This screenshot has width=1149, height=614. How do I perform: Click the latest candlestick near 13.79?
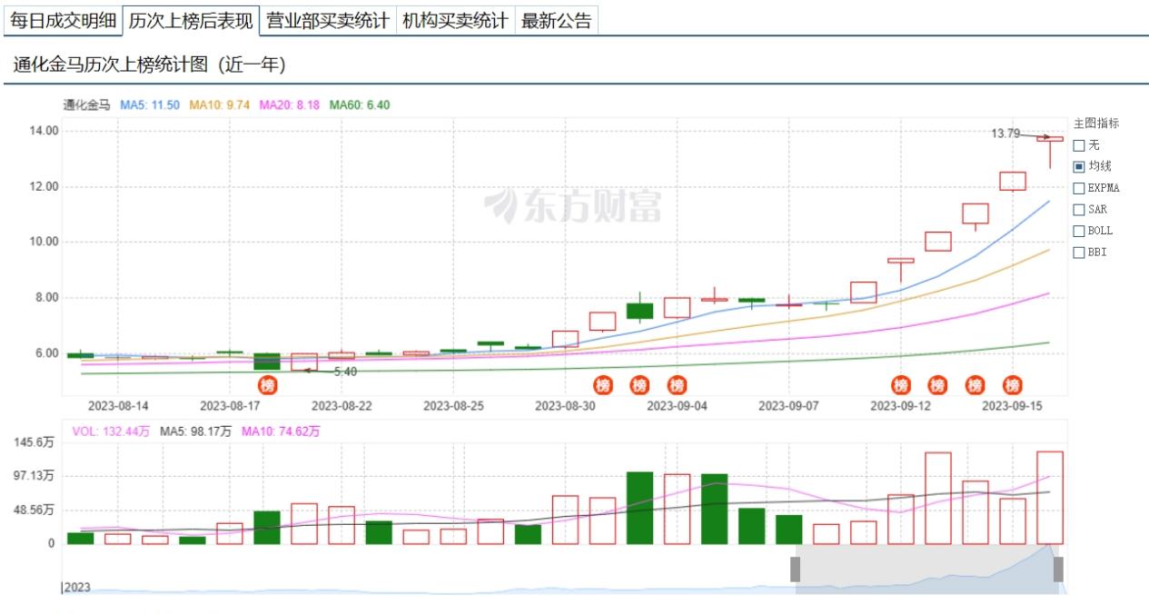(1050, 139)
